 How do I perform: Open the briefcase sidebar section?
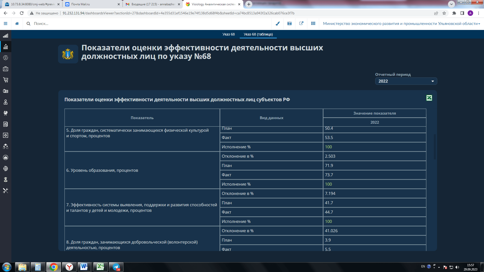click(6, 69)
